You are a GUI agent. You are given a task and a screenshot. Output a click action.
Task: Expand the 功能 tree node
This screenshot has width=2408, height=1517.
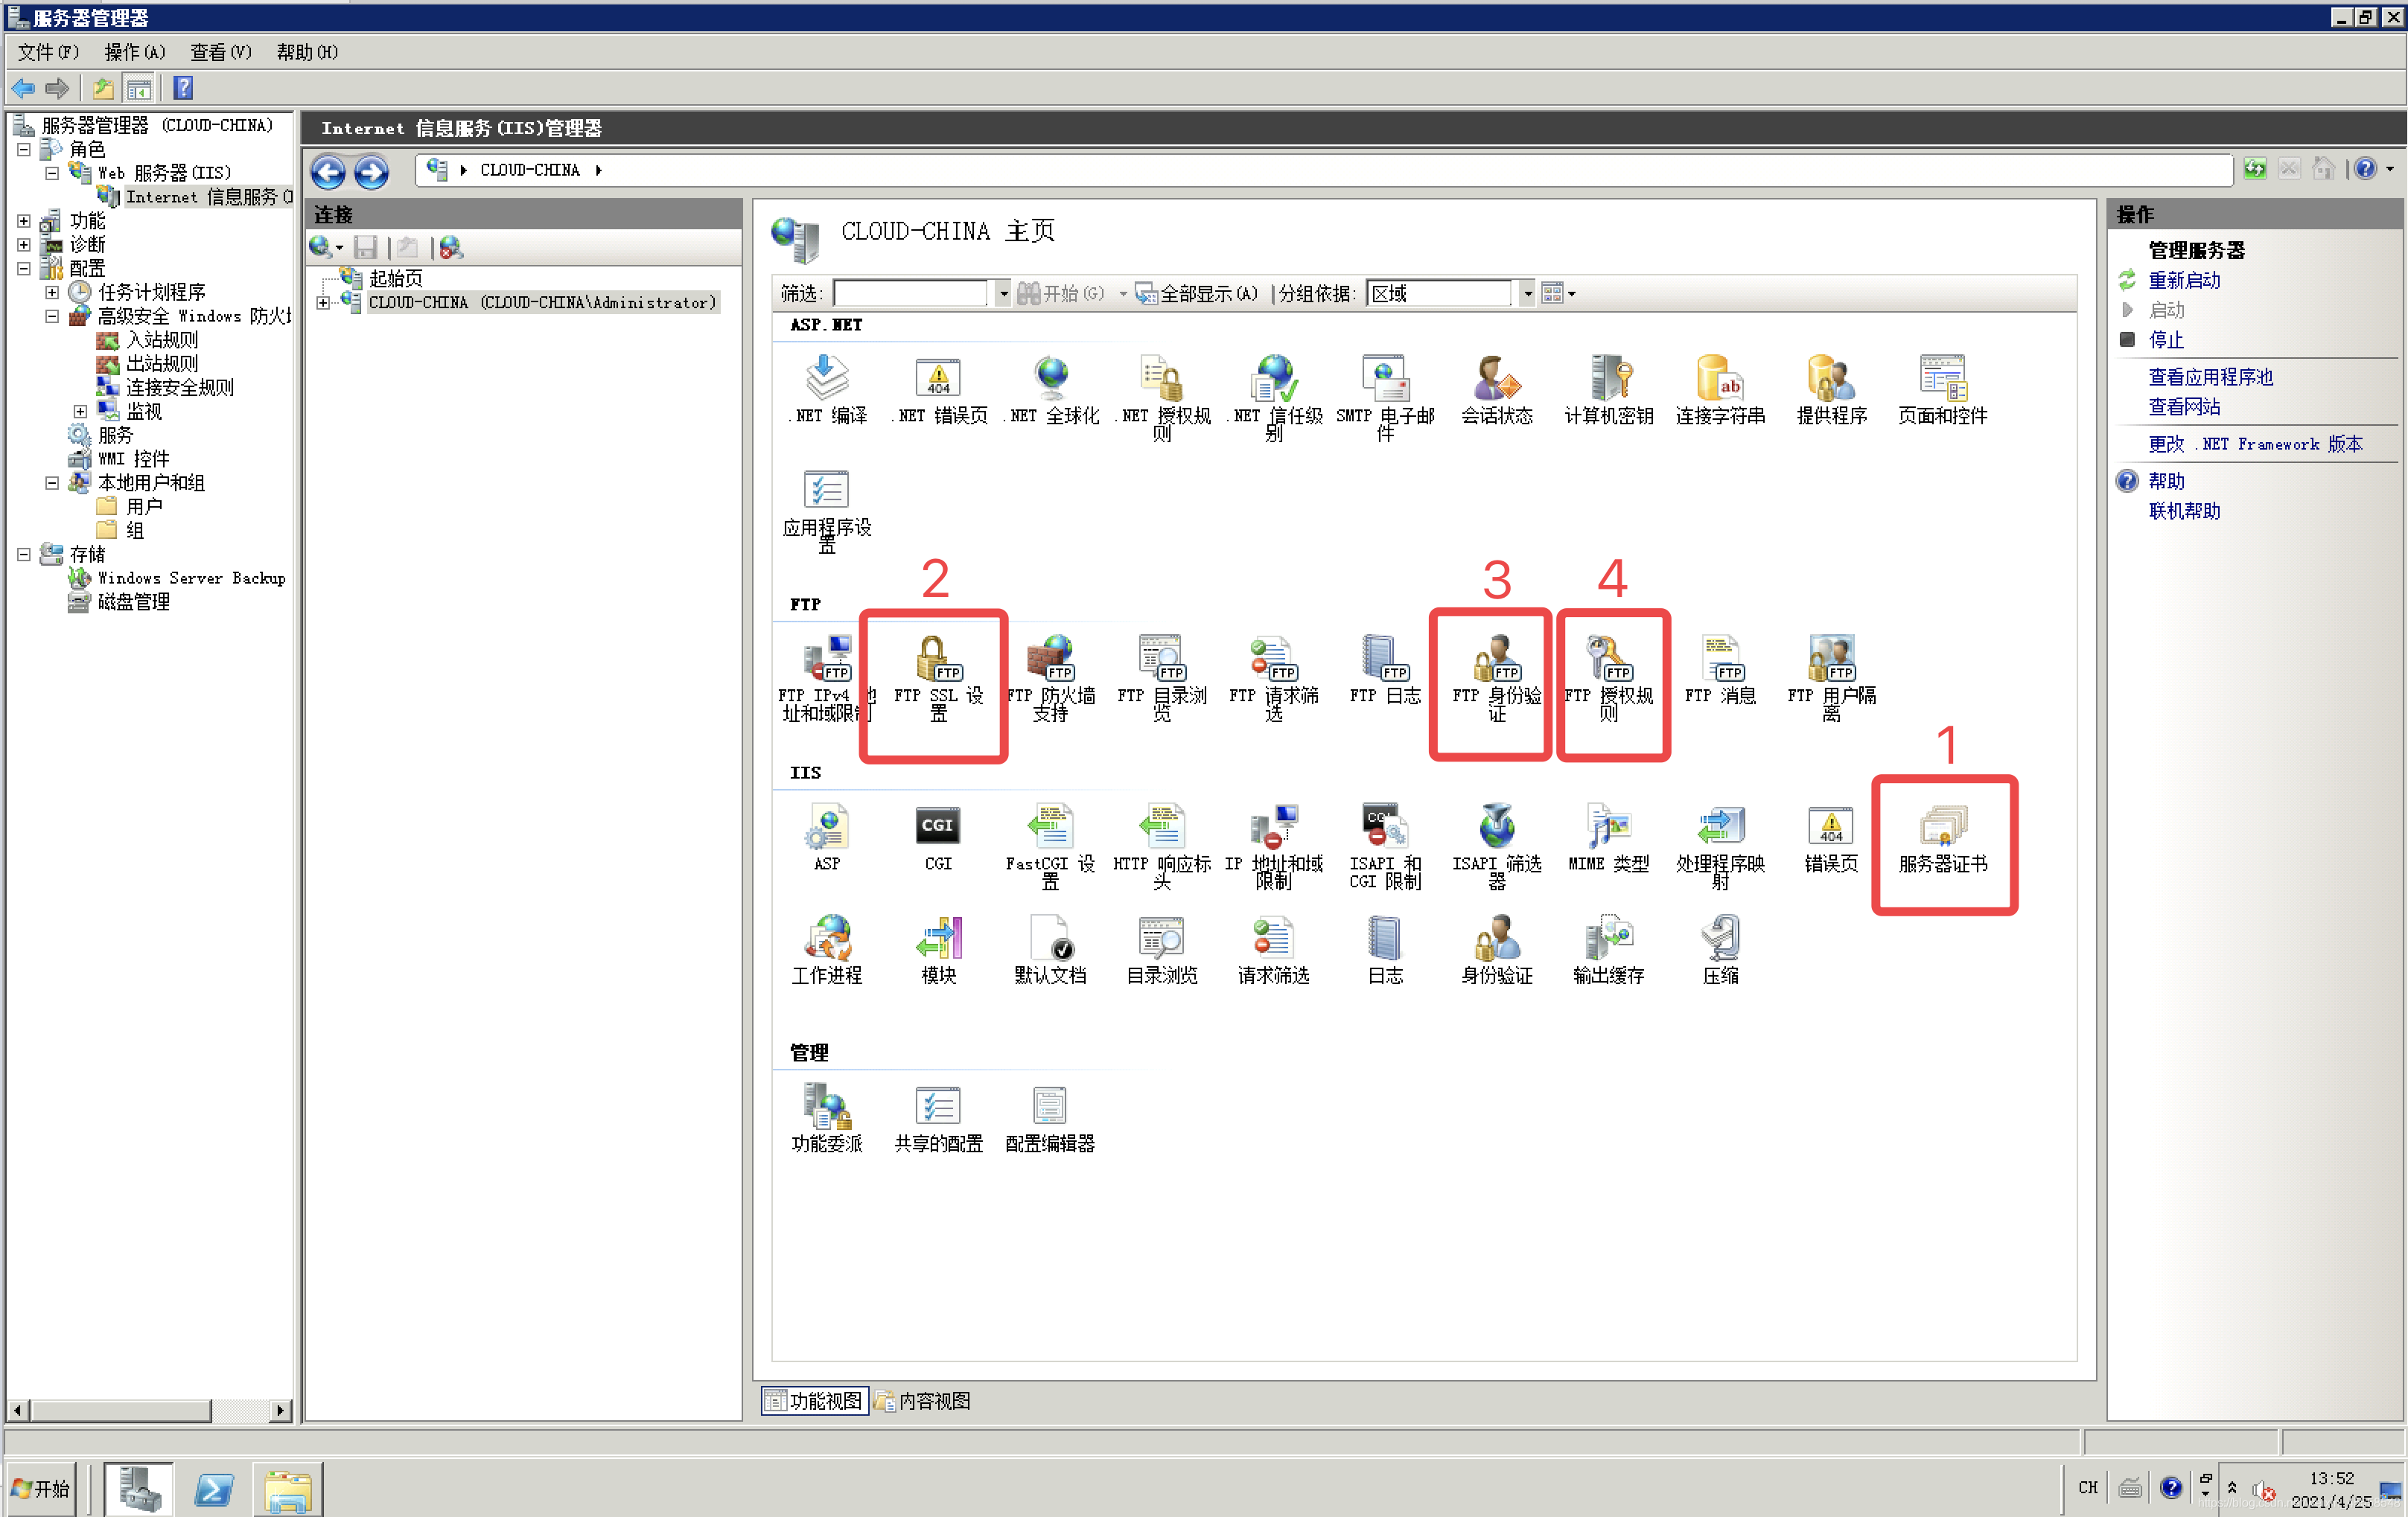(x=24, y=220)
